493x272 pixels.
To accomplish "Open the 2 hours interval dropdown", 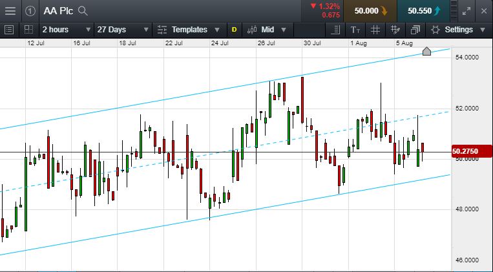I will pyautogui.click(x=64, y=30).
